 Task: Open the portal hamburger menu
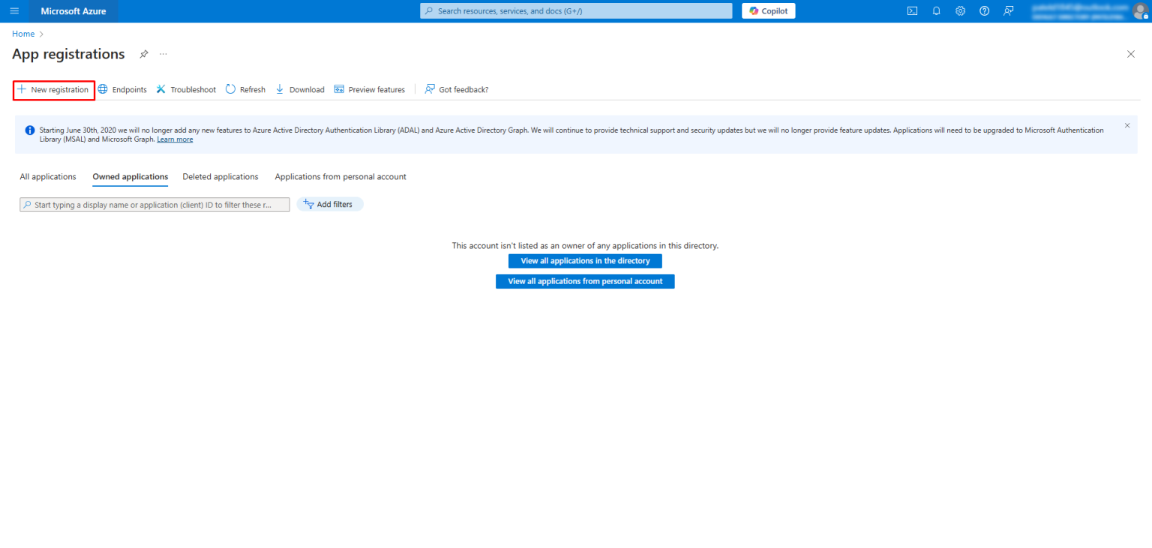pyautogui.click(x=13, y=10)
